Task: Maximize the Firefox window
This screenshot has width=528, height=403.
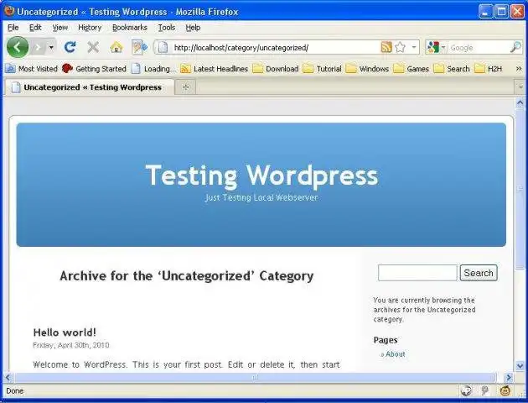Action: [501, 12]
